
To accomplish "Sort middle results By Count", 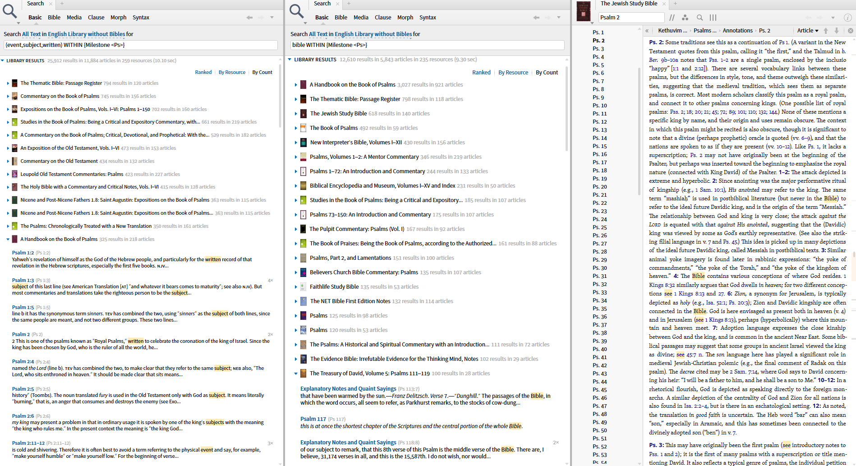I will click(547, 73).
